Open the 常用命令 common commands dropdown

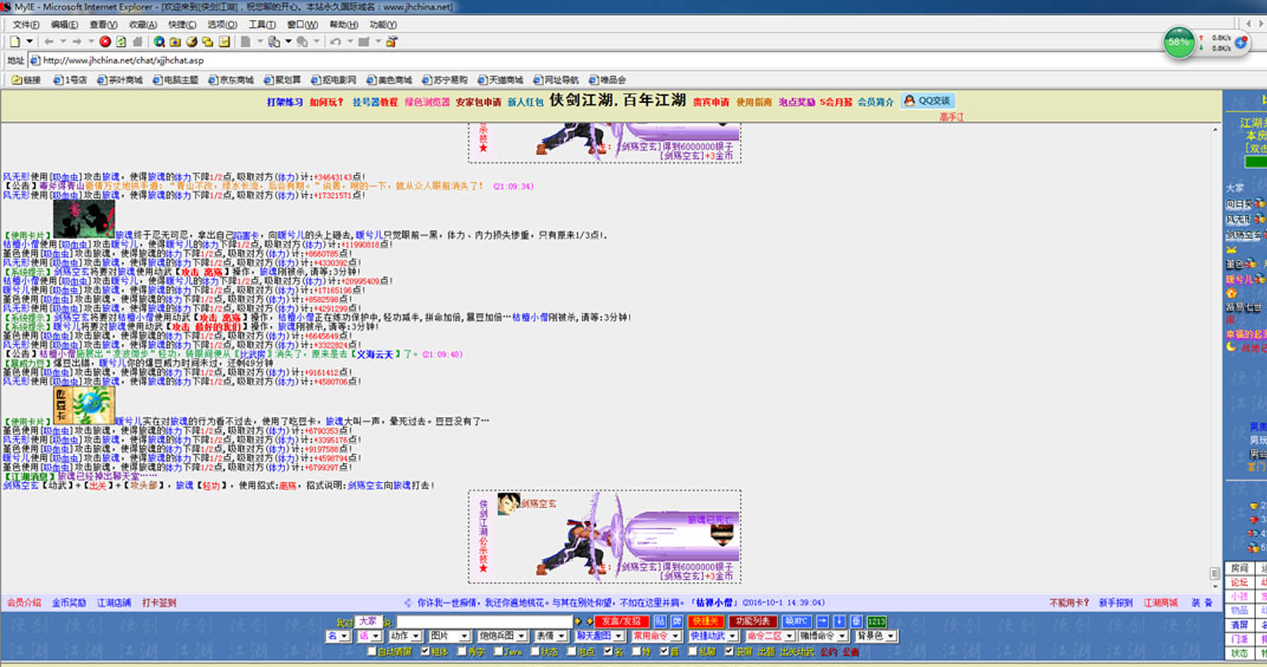coord(656,636)
